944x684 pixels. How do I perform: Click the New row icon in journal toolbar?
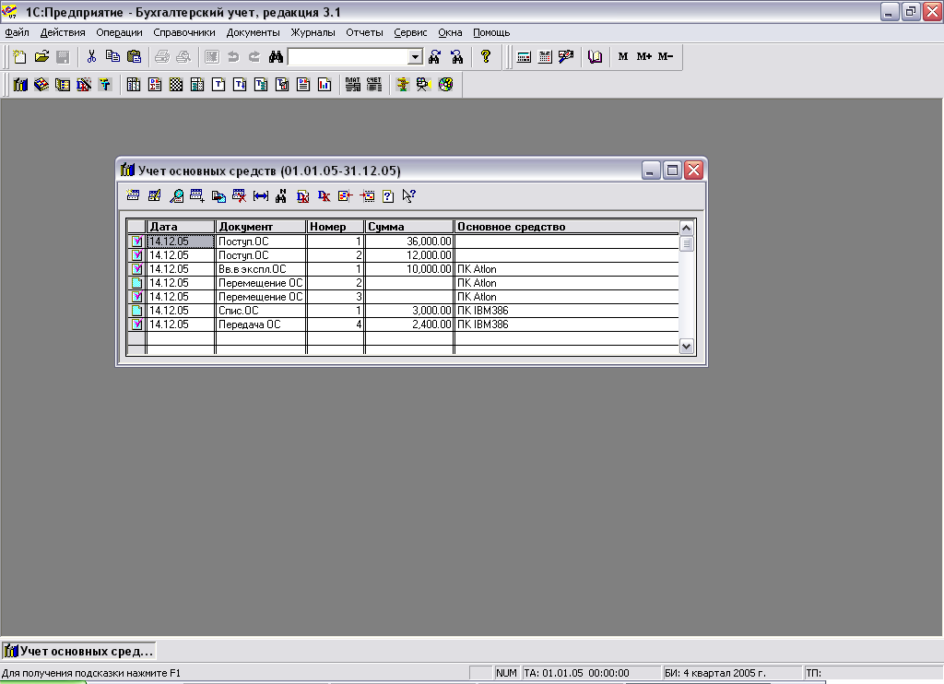[133, 195]
